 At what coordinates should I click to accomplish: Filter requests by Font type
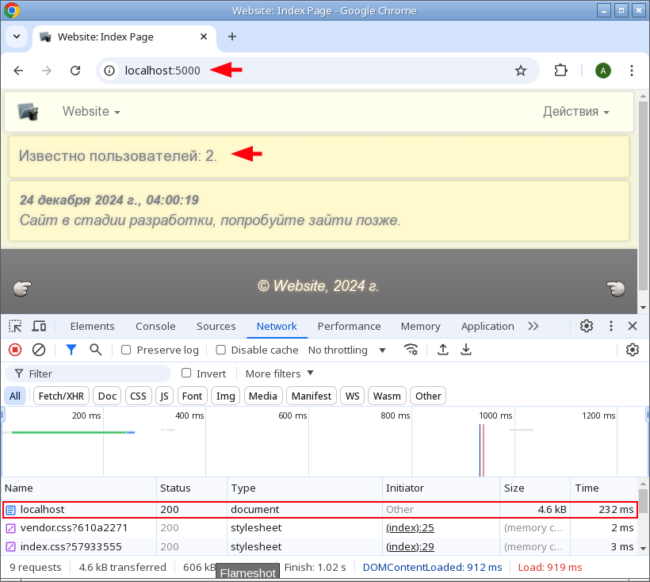click(192, 396)
